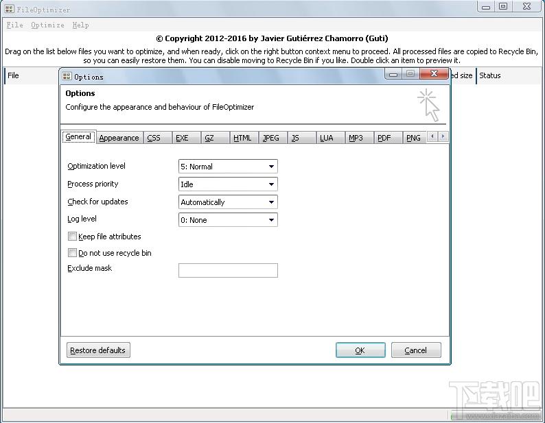Click the Check for updates label
This screenshot has width=545, height=423.
97,202
